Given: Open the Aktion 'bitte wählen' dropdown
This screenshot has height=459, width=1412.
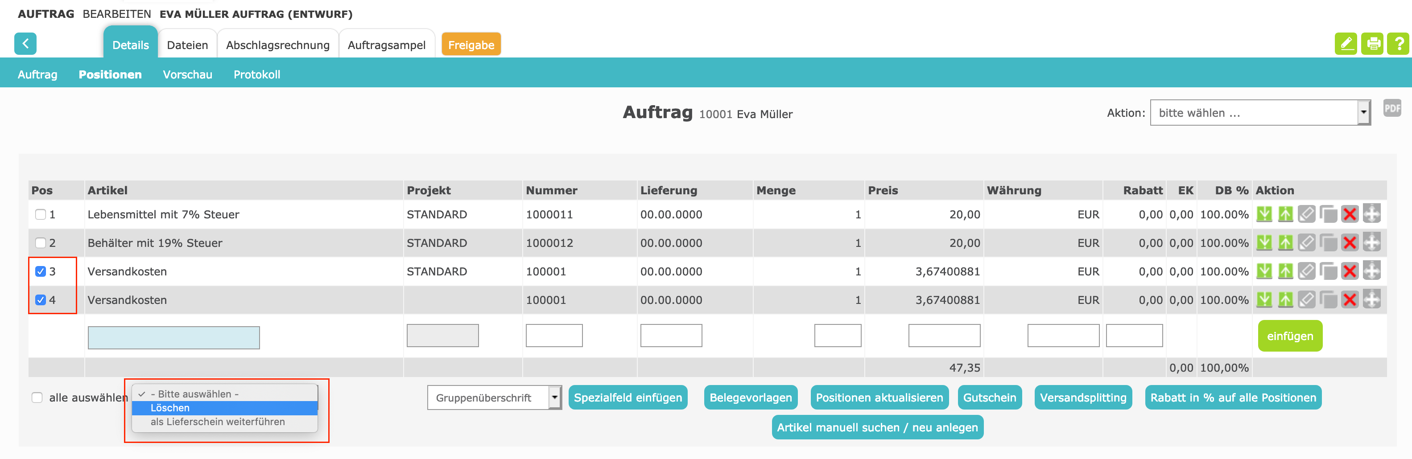Looking at the screenshot, I should 1259,113.
